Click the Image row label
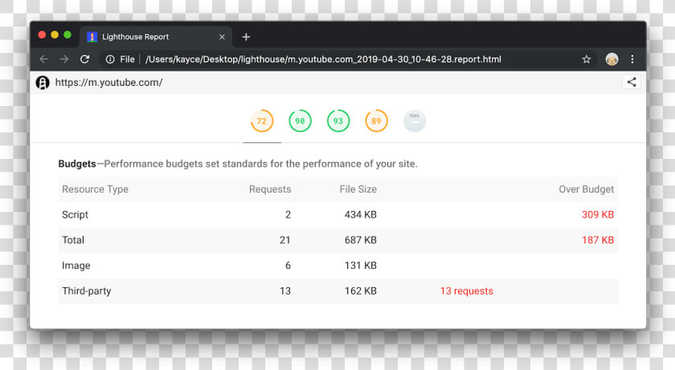This screenshot has width=675, height=370. [x=76, y=266]
